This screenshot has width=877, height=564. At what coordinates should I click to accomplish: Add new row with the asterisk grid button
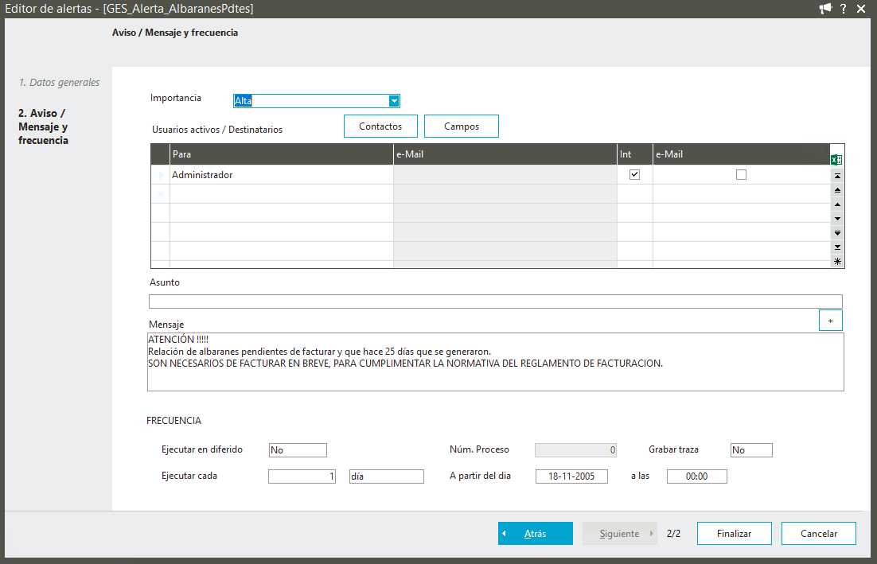point(837,261)
